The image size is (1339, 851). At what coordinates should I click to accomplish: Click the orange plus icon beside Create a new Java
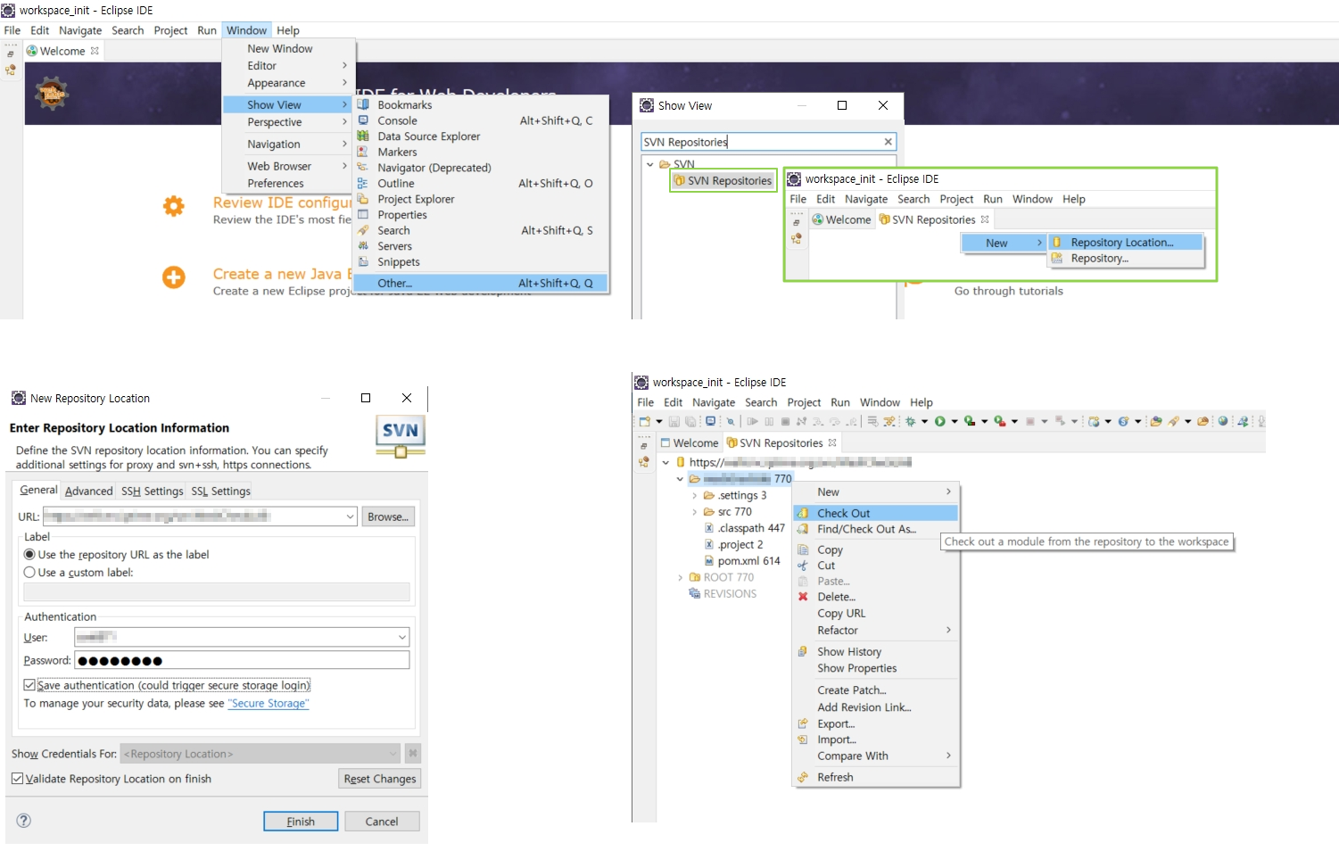coord(174,277)
